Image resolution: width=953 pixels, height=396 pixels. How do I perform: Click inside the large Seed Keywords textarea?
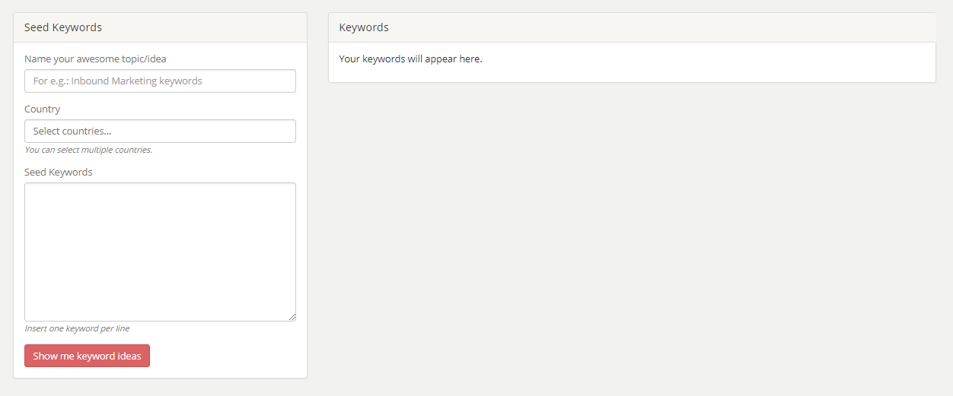point(160,251)
